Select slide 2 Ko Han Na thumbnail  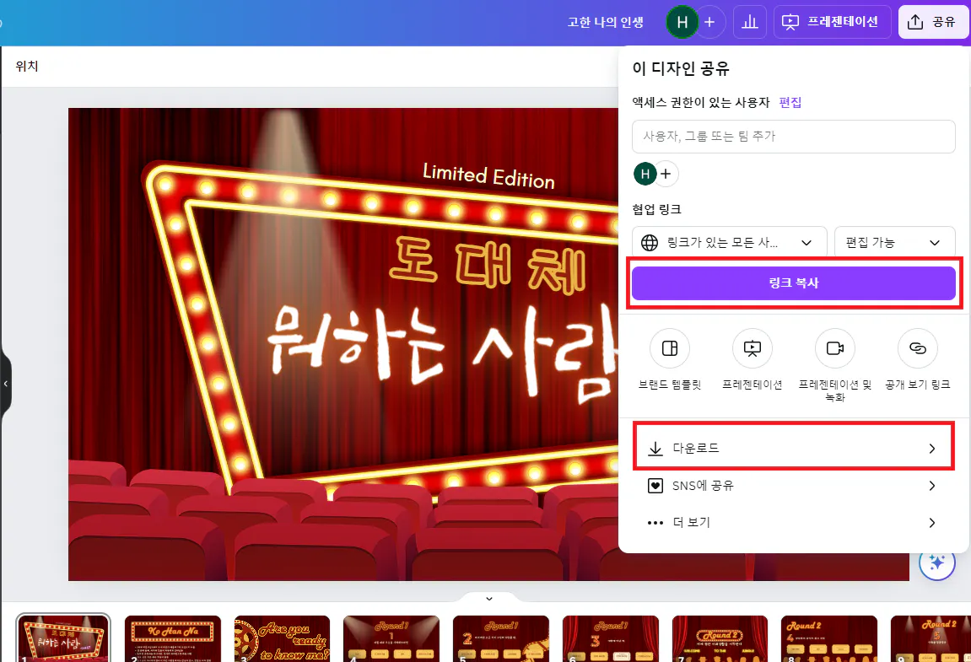pos(173,638)
